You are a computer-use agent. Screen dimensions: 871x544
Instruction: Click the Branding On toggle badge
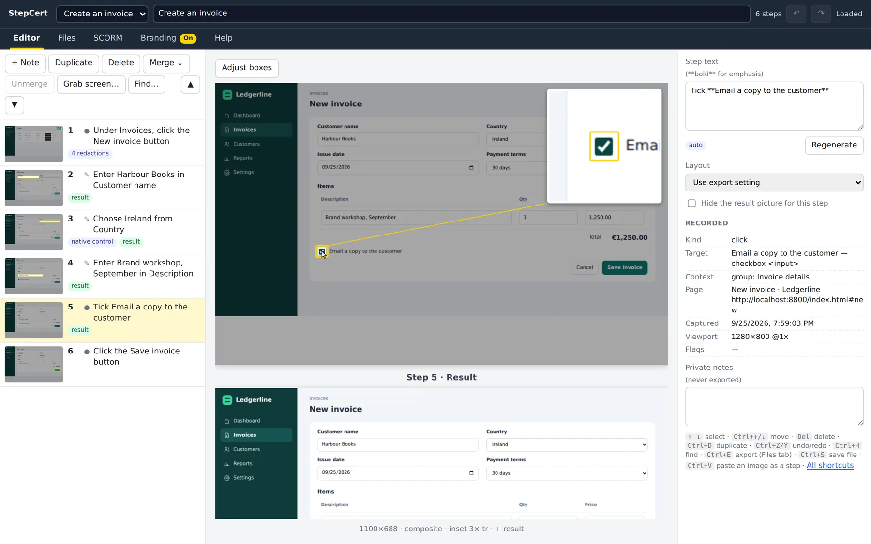click(x=188, y=38)
